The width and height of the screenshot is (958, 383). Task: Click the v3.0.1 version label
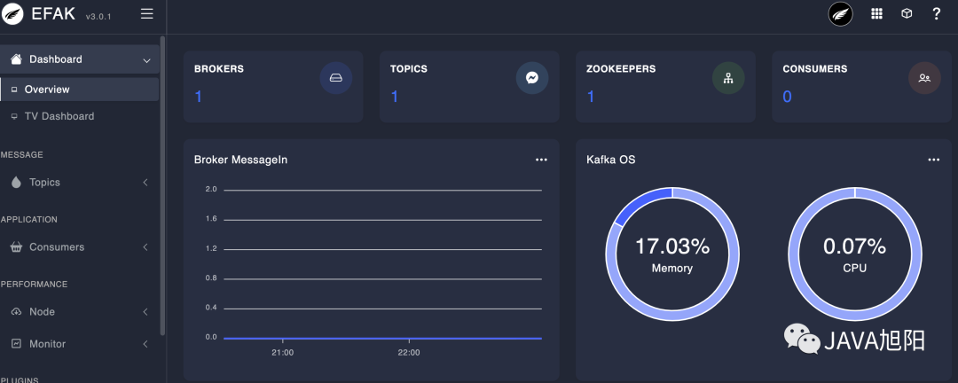pyautogui.click(x=98, y=17)
